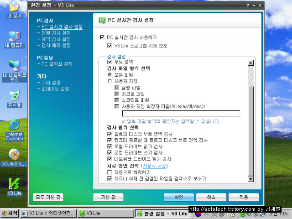Toggle PC 실시간 검사 사용하기 checkbox
This screenshot has height=219, width=292.
click(102, 37)
